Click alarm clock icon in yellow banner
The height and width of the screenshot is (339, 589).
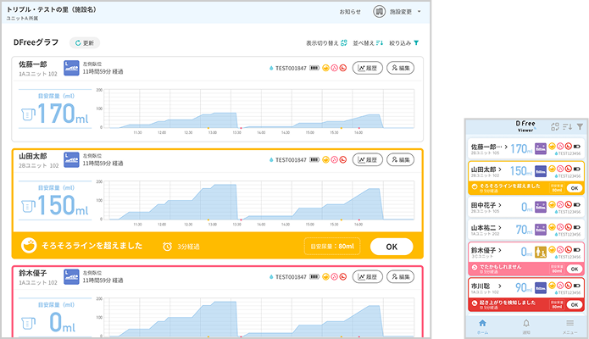[x=168, y=247]
